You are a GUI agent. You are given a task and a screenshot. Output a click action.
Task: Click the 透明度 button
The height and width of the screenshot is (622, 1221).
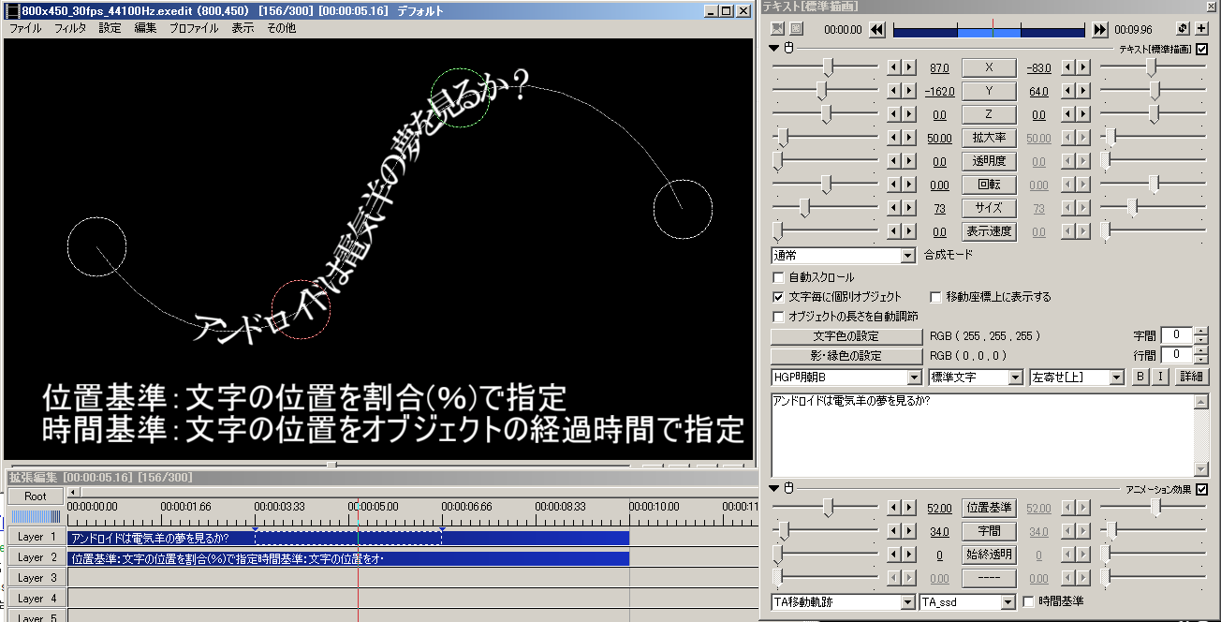[989, 161]
